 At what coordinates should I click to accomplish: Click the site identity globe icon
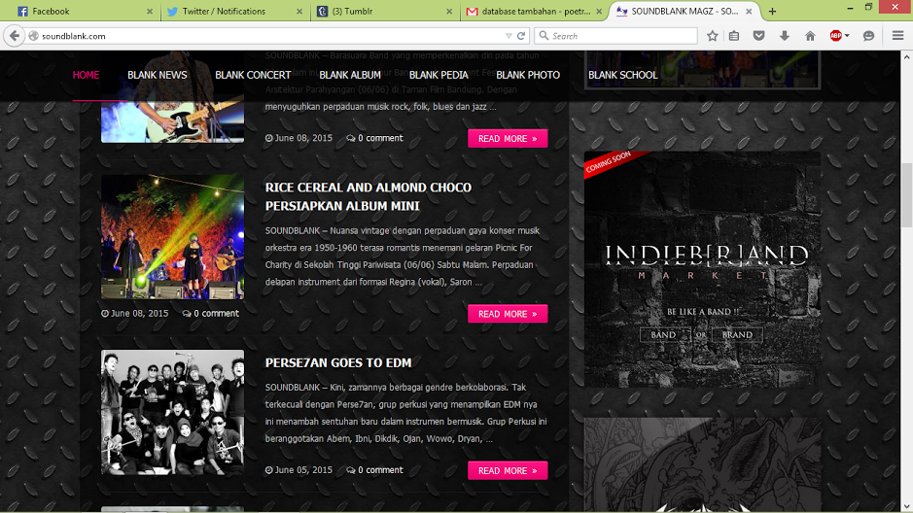(x=34, y=36)
